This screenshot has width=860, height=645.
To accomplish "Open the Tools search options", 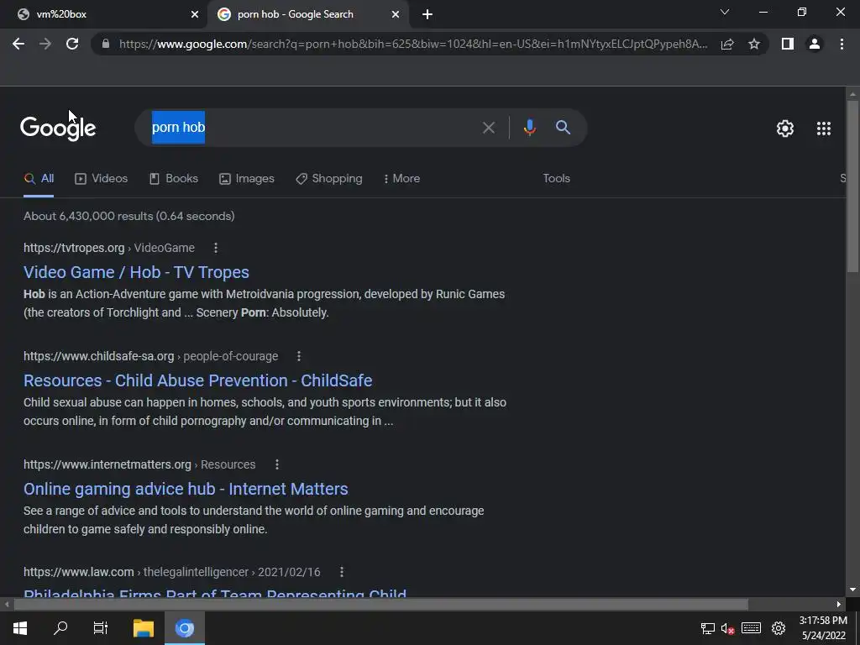I will pos(556,179).
